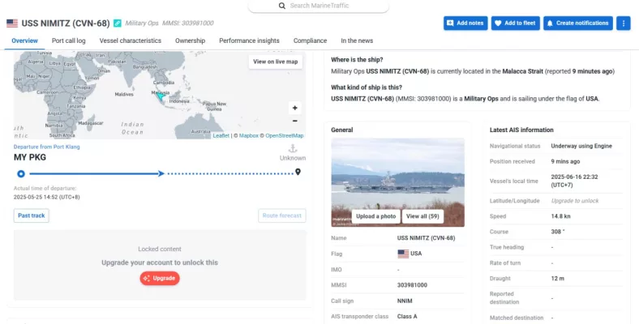
Task: Click Upgrade to unlock latitude/longitude
Action: (x=574, y=200)
